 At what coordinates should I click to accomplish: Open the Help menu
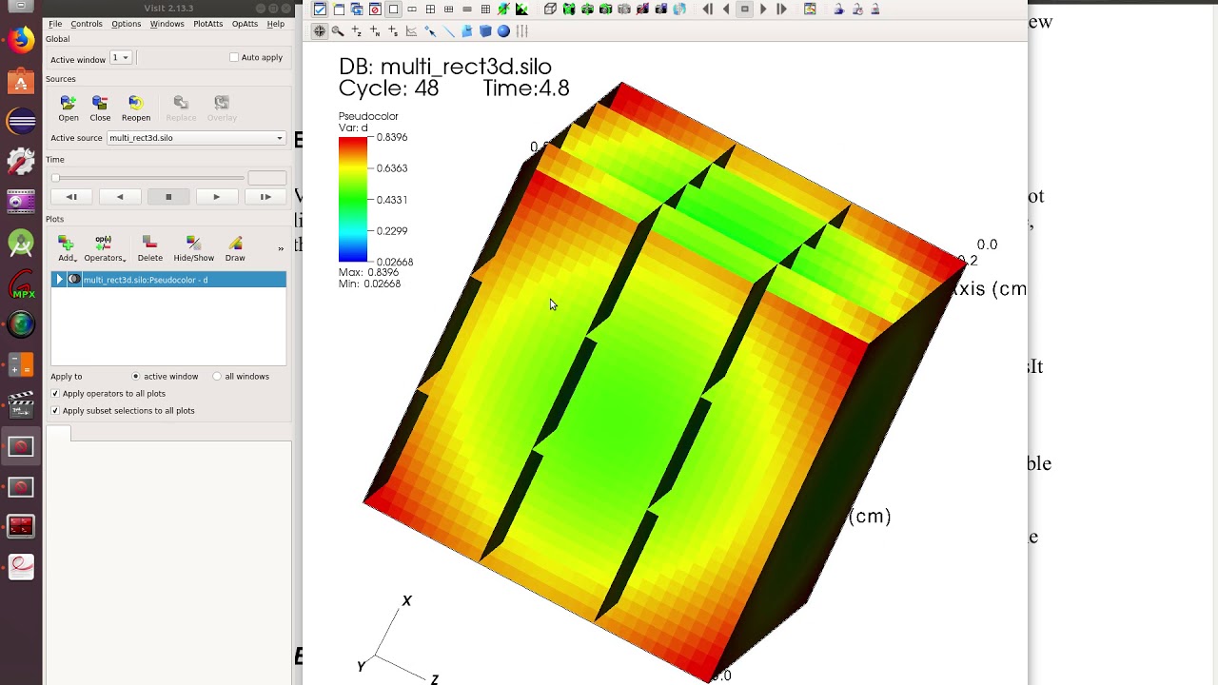[x=275, y=24]
